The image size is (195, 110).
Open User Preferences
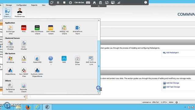19,13
